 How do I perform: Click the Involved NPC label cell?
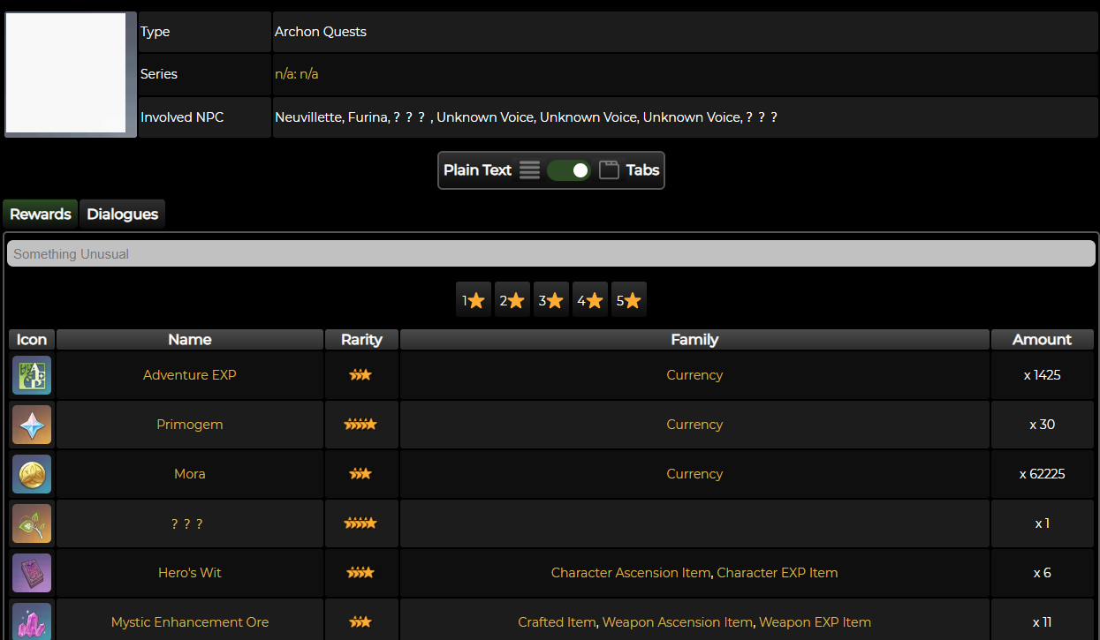[x=205, y=117]
